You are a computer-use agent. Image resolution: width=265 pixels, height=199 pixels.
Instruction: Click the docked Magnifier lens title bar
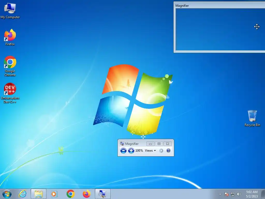pos(219,6)
